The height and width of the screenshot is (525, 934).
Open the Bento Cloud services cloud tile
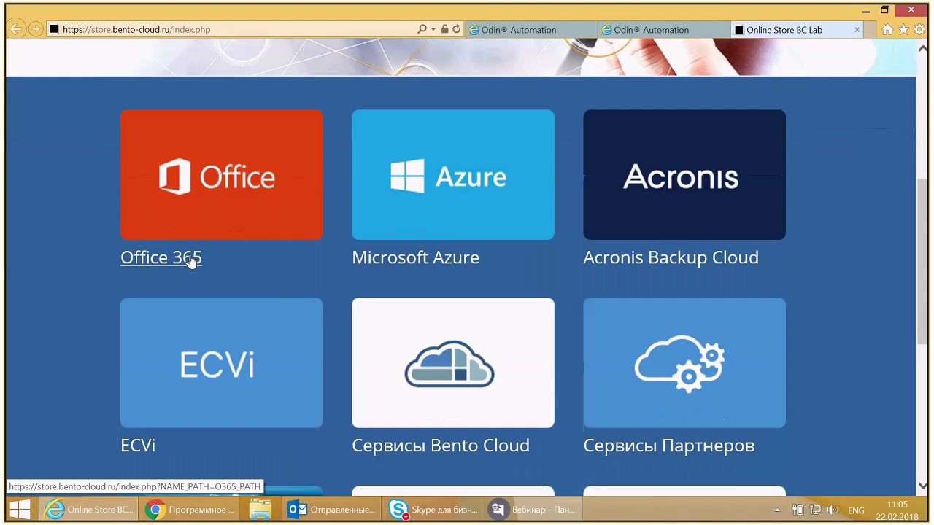(452, 362)
